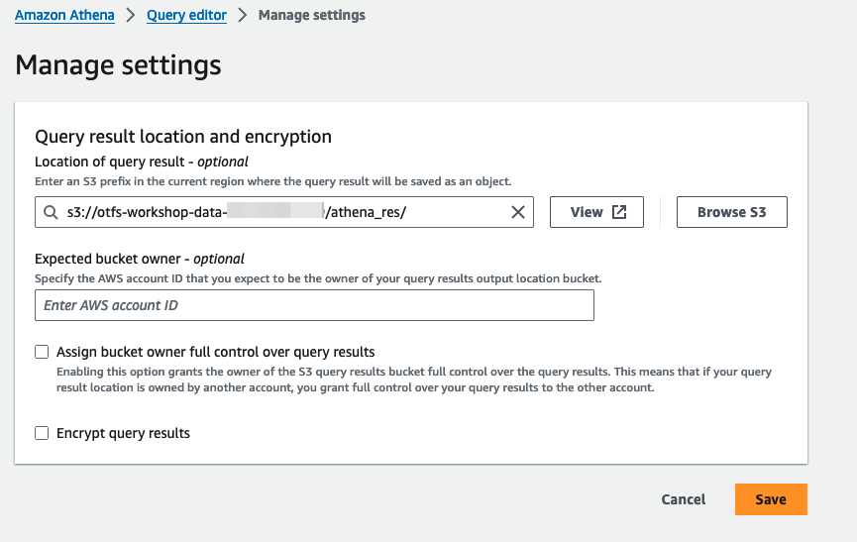Cancel the settings changes

pos(684,499)
